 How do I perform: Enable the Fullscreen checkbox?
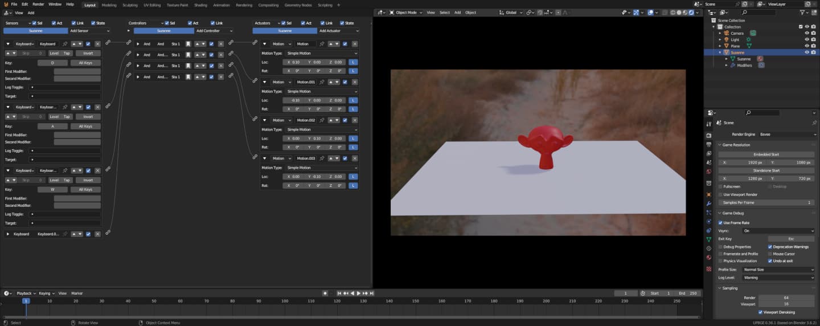[x=721, y=186]
